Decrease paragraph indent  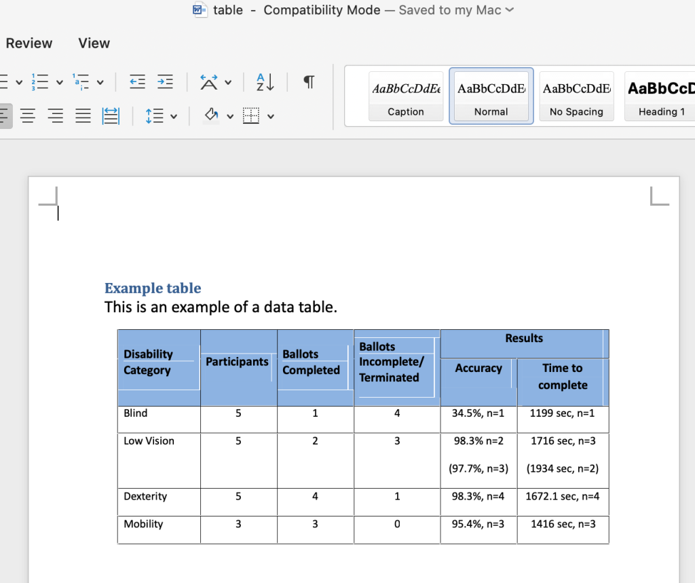(x=137, y=81)
